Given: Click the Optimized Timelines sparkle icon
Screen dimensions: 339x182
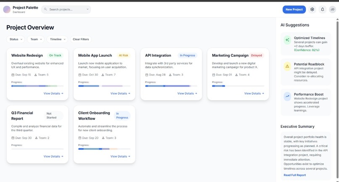Looking at the screenshot, I should (287, 40).
